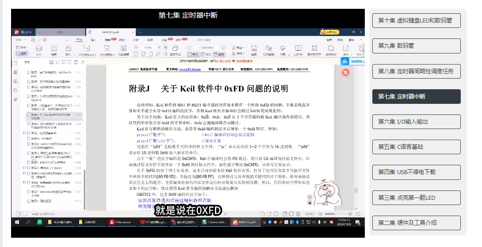Switch to 单页 single-page view
The width and height of the screenshot is (482, 247).
coord(193,54)
